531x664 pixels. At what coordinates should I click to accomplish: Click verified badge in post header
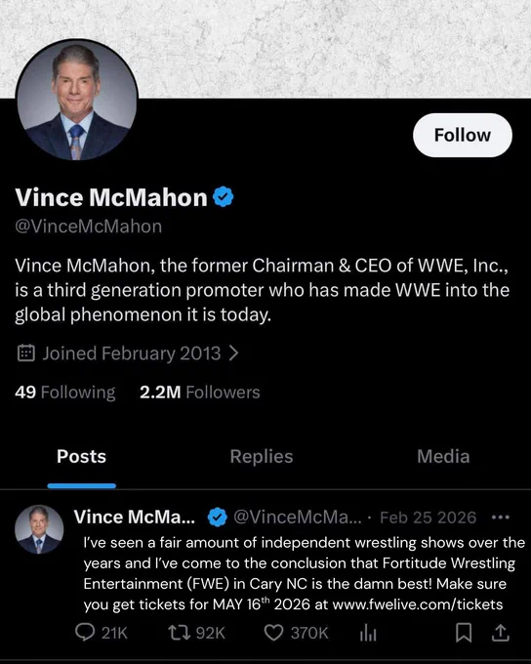click(218, 518)
